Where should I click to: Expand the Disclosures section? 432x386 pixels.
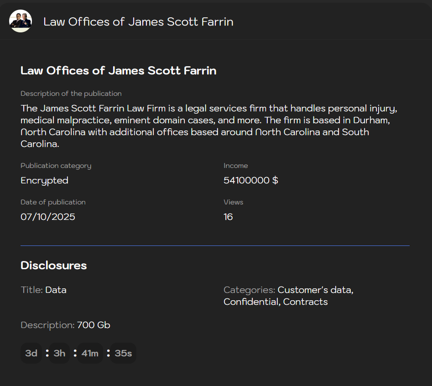[53, 265]
